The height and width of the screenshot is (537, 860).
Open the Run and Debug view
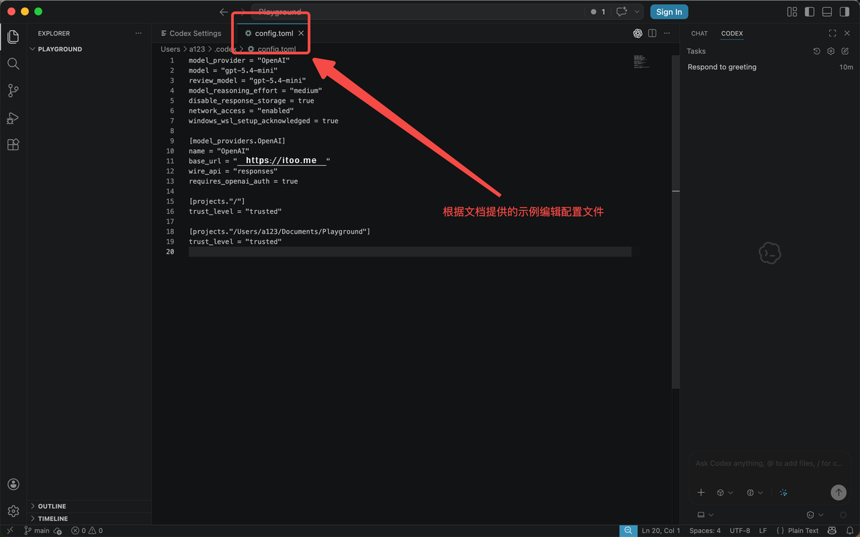(x=13, y=118)
